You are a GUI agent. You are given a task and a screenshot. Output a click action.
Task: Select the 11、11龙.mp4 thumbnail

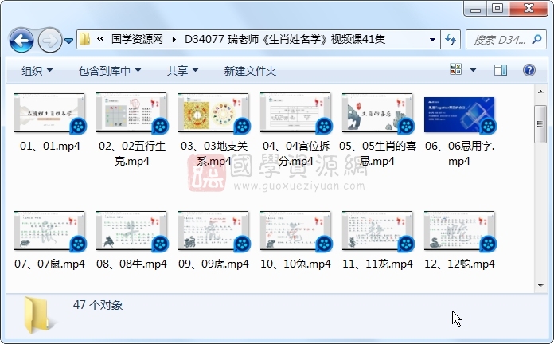click(378, 231)
